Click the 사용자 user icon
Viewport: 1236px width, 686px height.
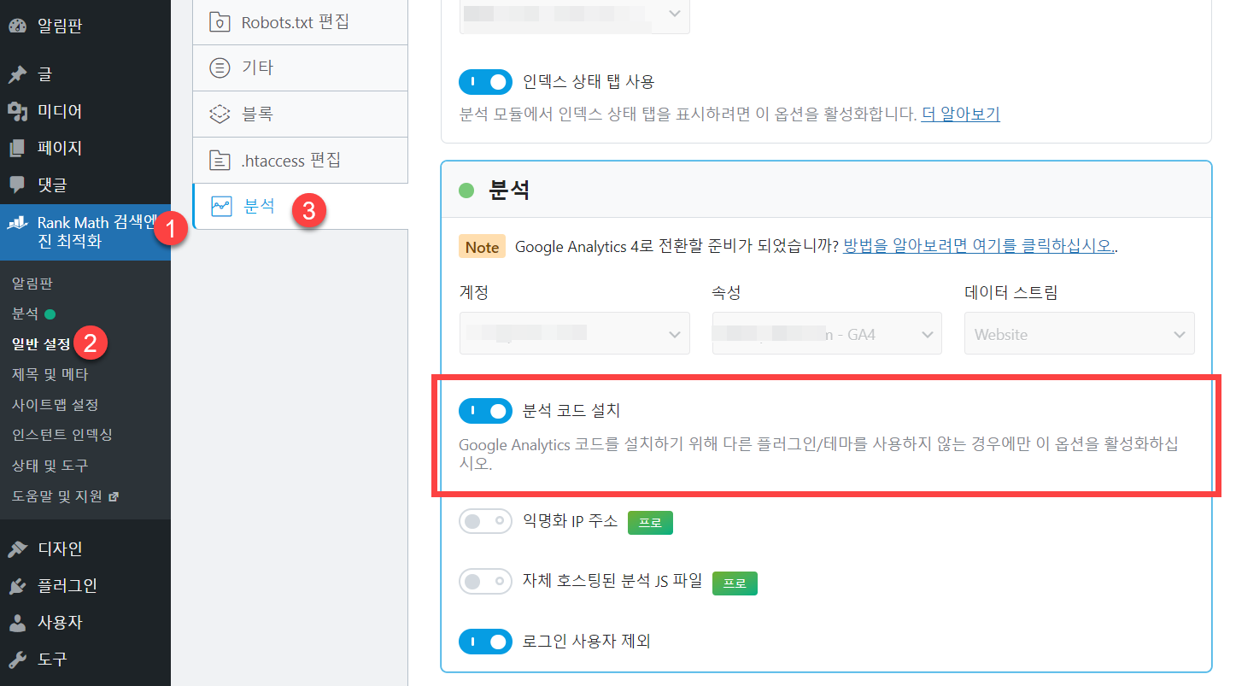coord(17,622)
